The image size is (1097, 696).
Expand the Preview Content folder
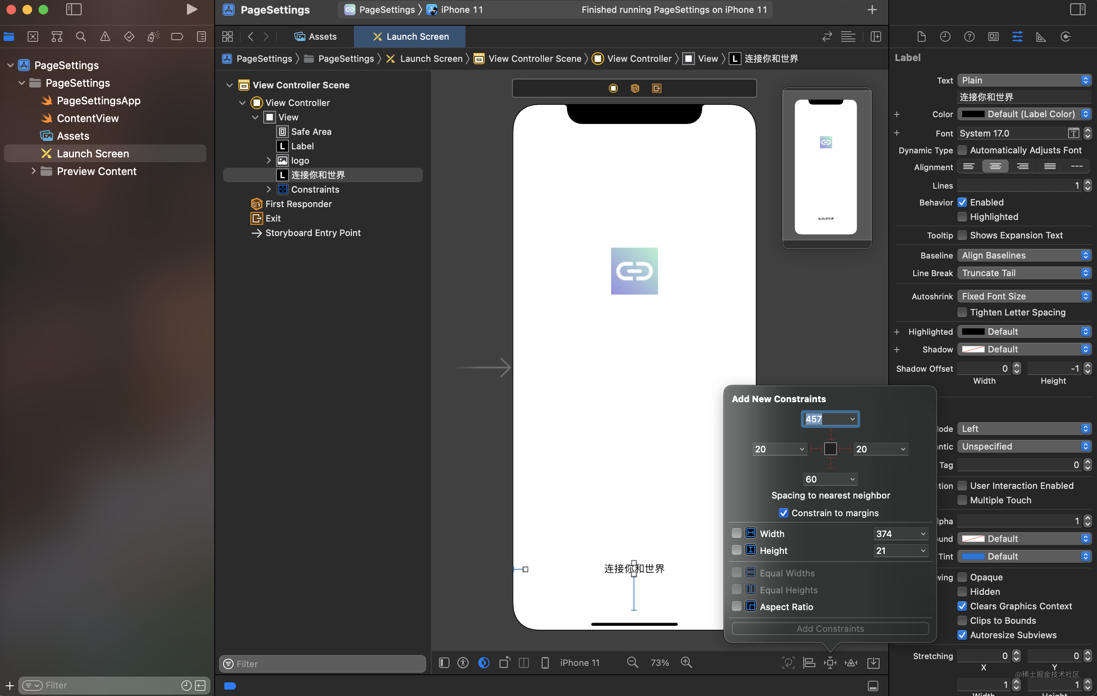(x=33, y=171)
